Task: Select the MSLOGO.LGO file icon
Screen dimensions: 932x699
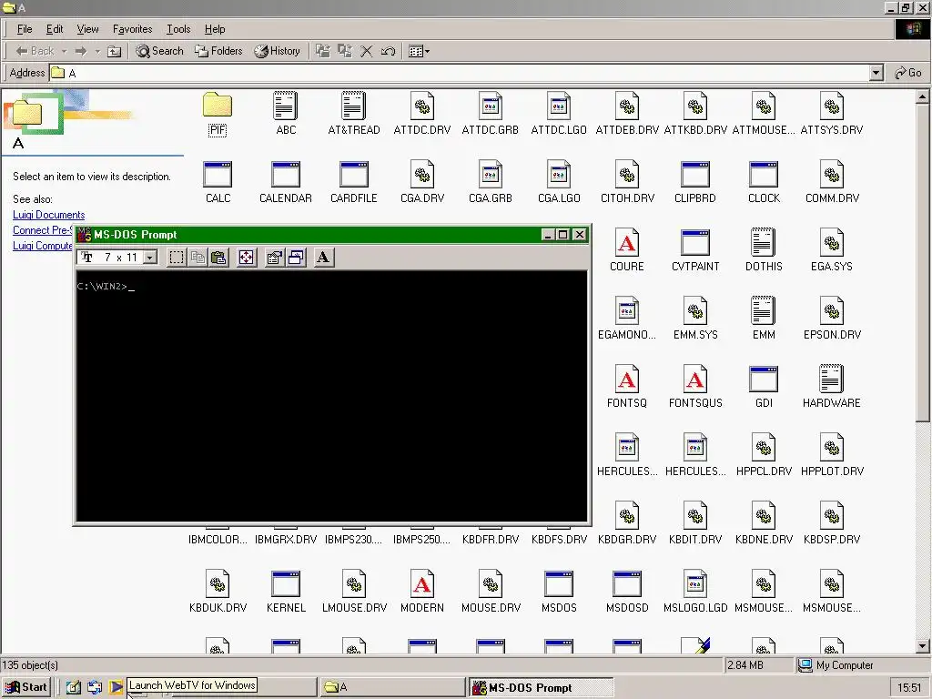Action: click(695, 592)
